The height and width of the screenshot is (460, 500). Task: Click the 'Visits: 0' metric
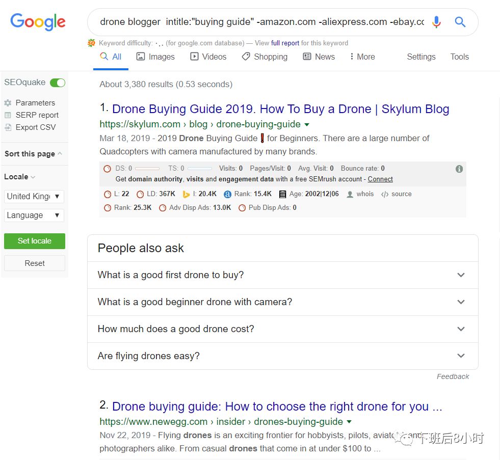click(x=230, y=168)
